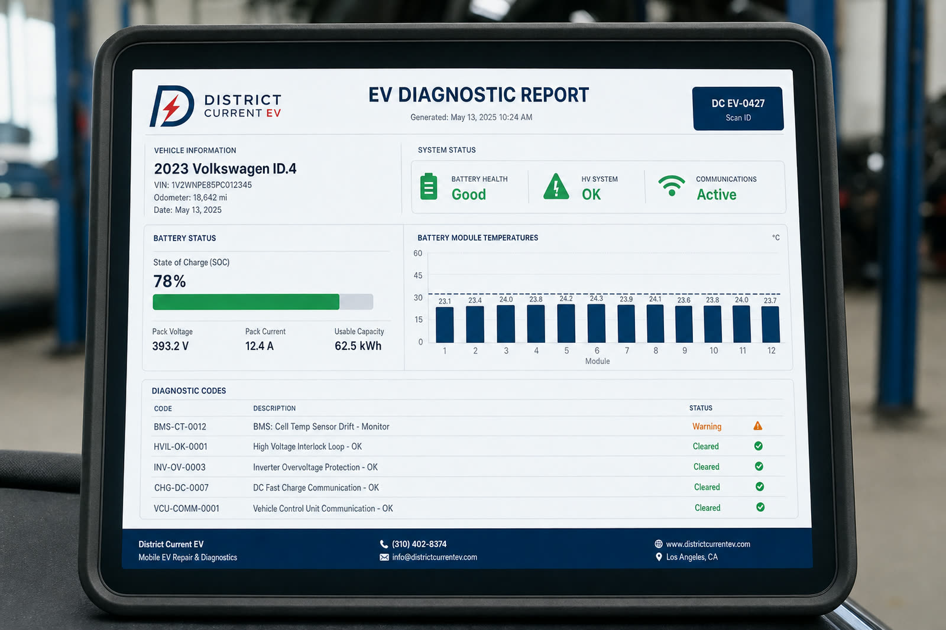Click the orange Warning status text
946x630 pixels.
pos(707,426)
